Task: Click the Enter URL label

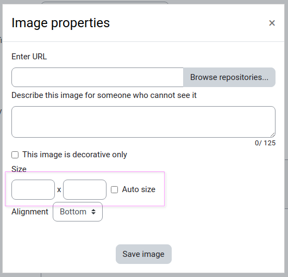Action: 29,57
